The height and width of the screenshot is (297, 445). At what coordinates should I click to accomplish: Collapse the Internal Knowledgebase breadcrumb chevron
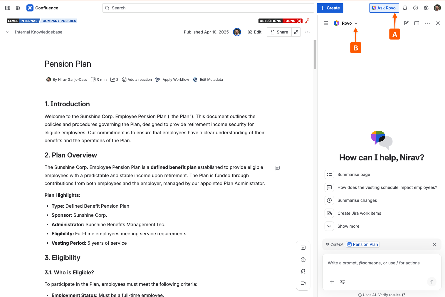(x=8, y=32)
